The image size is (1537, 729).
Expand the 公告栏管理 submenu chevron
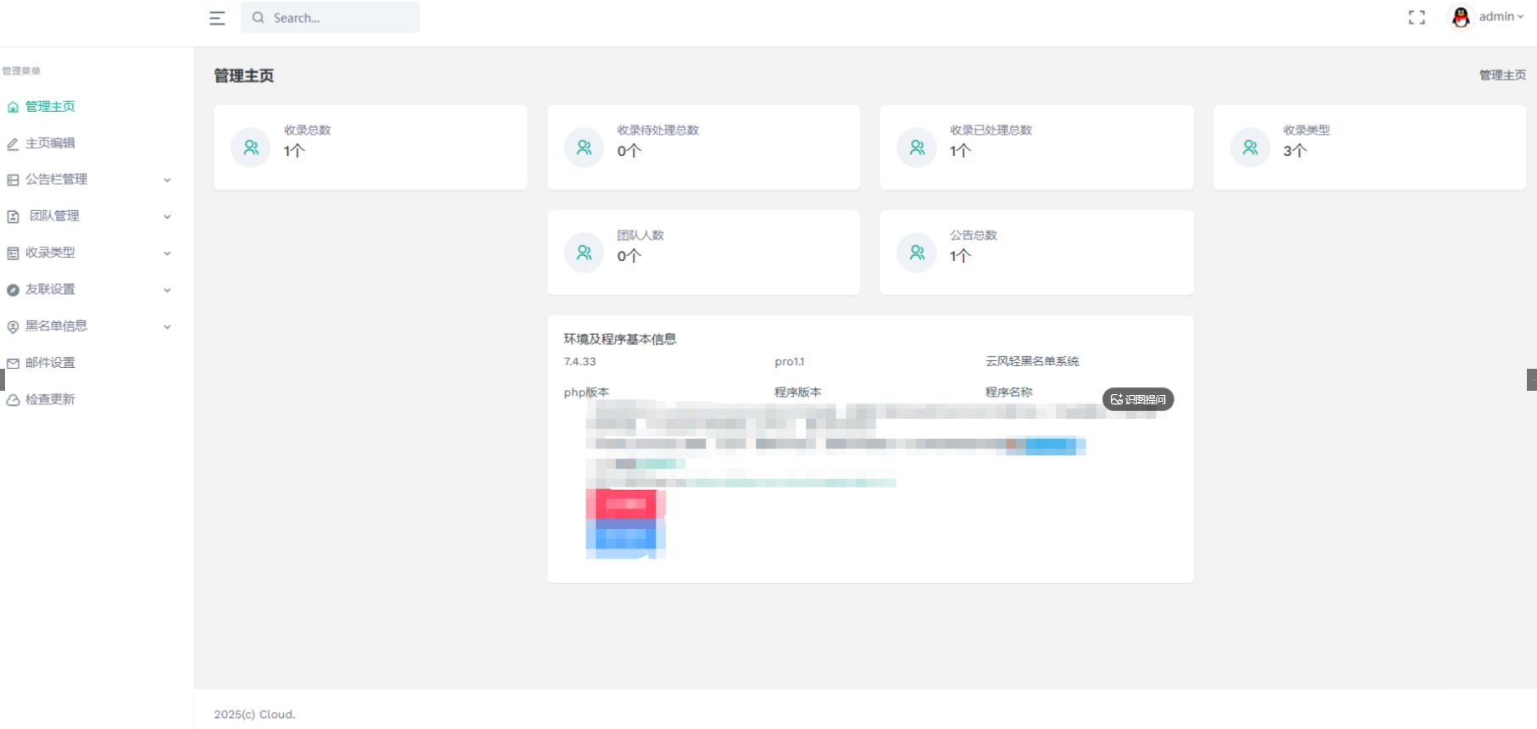click(167, 180)
